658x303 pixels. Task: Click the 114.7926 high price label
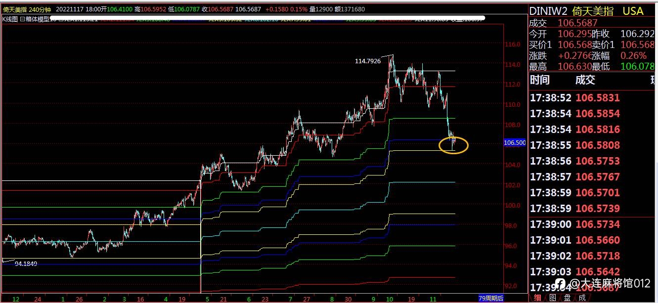pos(368,61)
